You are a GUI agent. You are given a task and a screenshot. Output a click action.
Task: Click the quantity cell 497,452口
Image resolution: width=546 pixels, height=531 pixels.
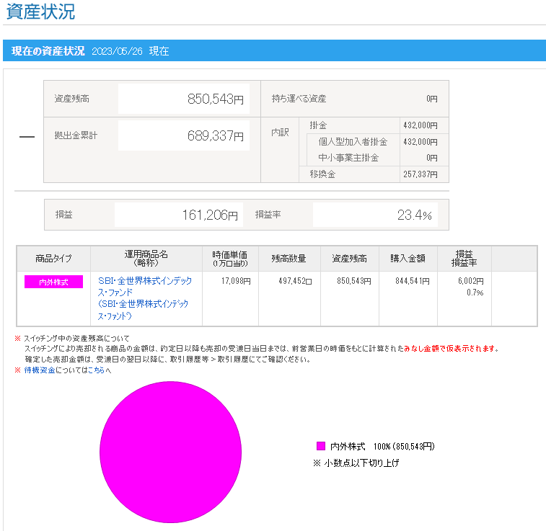pyautogui.click(x=295, y=281)
